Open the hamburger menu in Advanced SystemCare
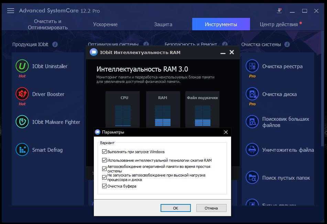Image resolution: width=327 pixels, height=224 pixels. point(11,11)
